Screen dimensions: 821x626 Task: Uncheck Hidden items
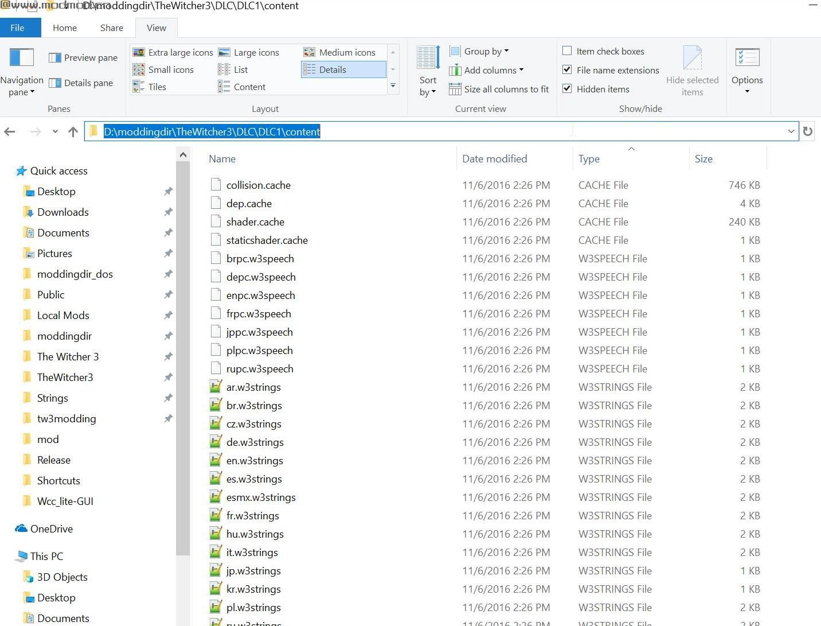pyautogui.click(x=567, y=88)
